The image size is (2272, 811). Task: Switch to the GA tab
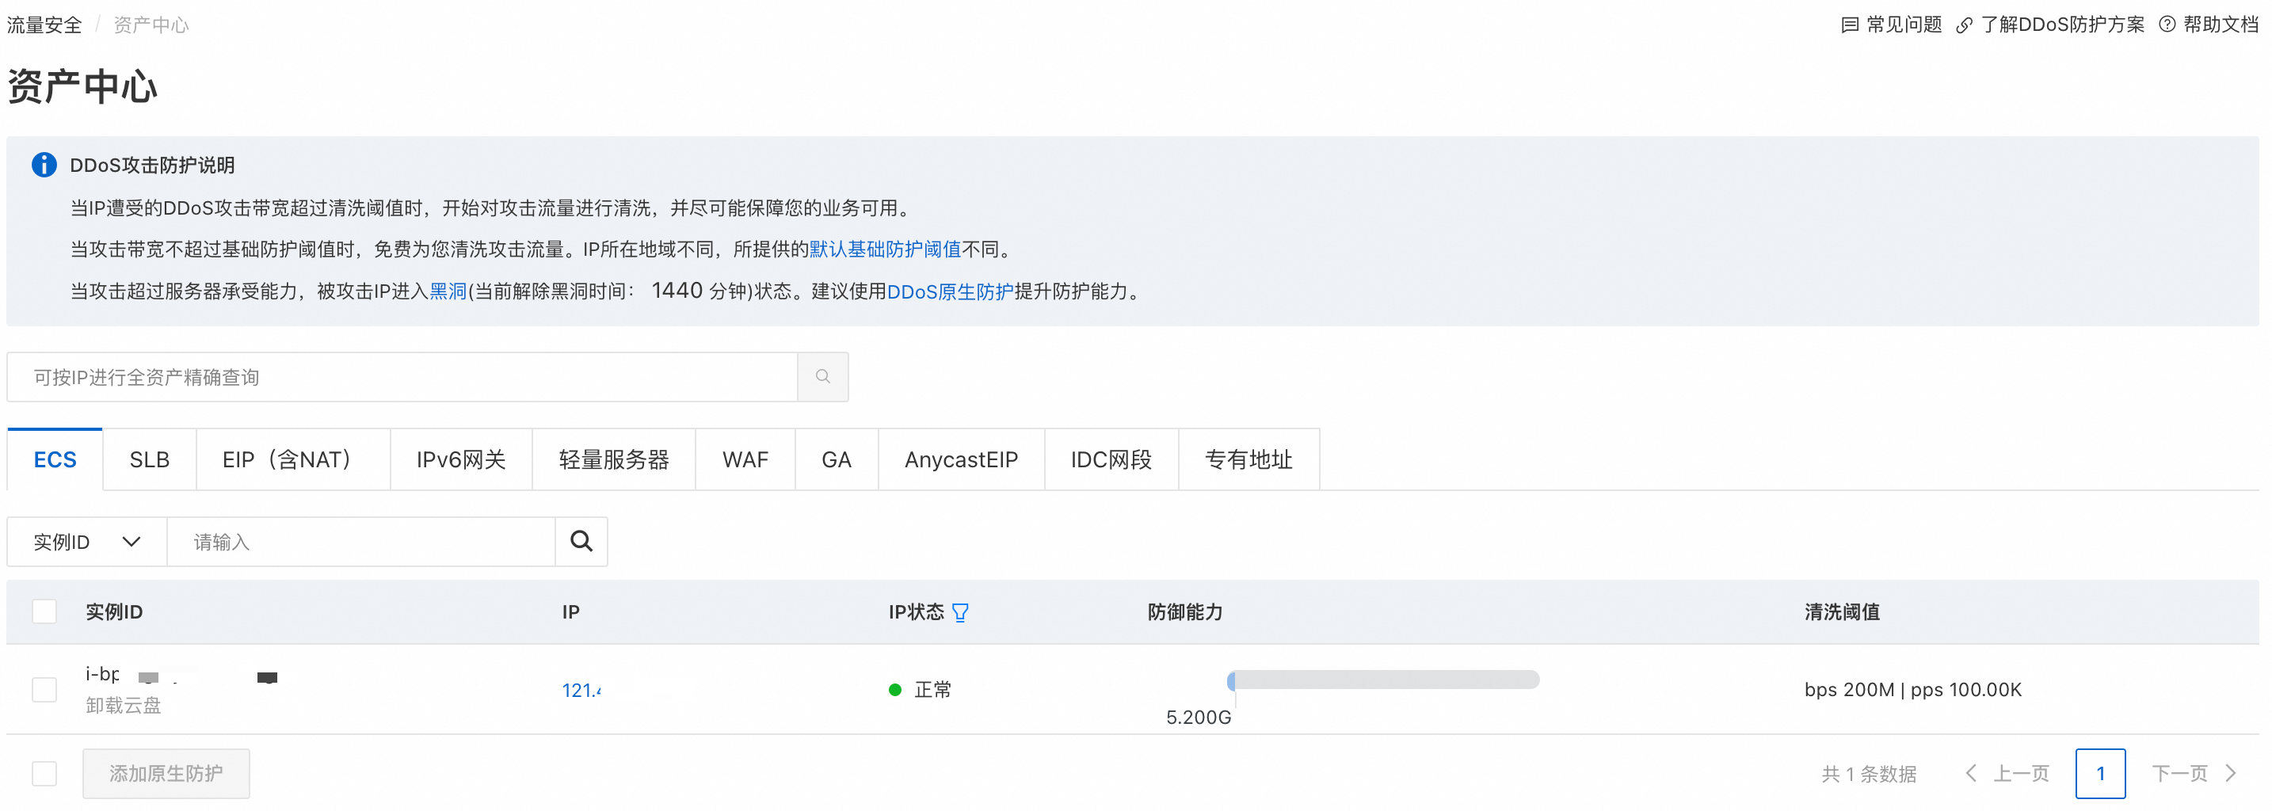click(x=836, y=459)
